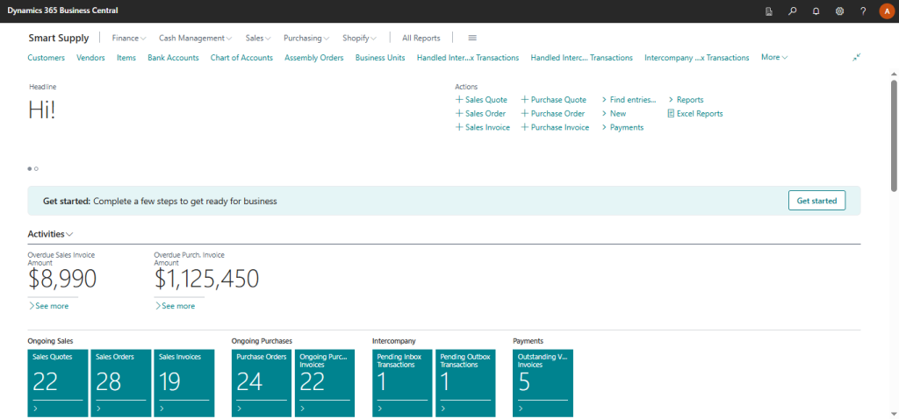Click the Dynamics 365 Business Central title
This screenshot has height=419, width=899.
pos(63,11)
